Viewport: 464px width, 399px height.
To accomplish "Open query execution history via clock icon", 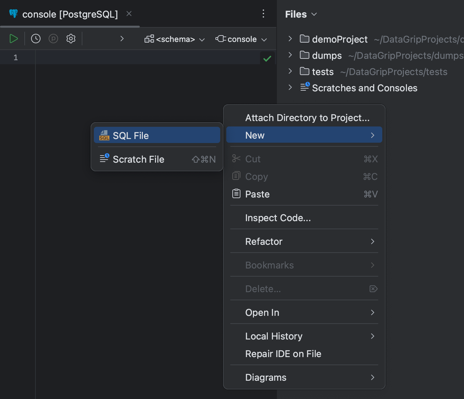I will [x=35, y=39].
